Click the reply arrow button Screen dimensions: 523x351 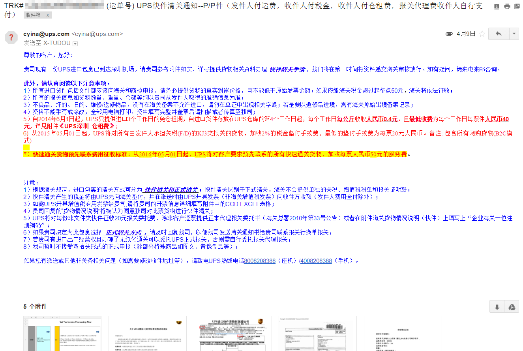point(499,34)
